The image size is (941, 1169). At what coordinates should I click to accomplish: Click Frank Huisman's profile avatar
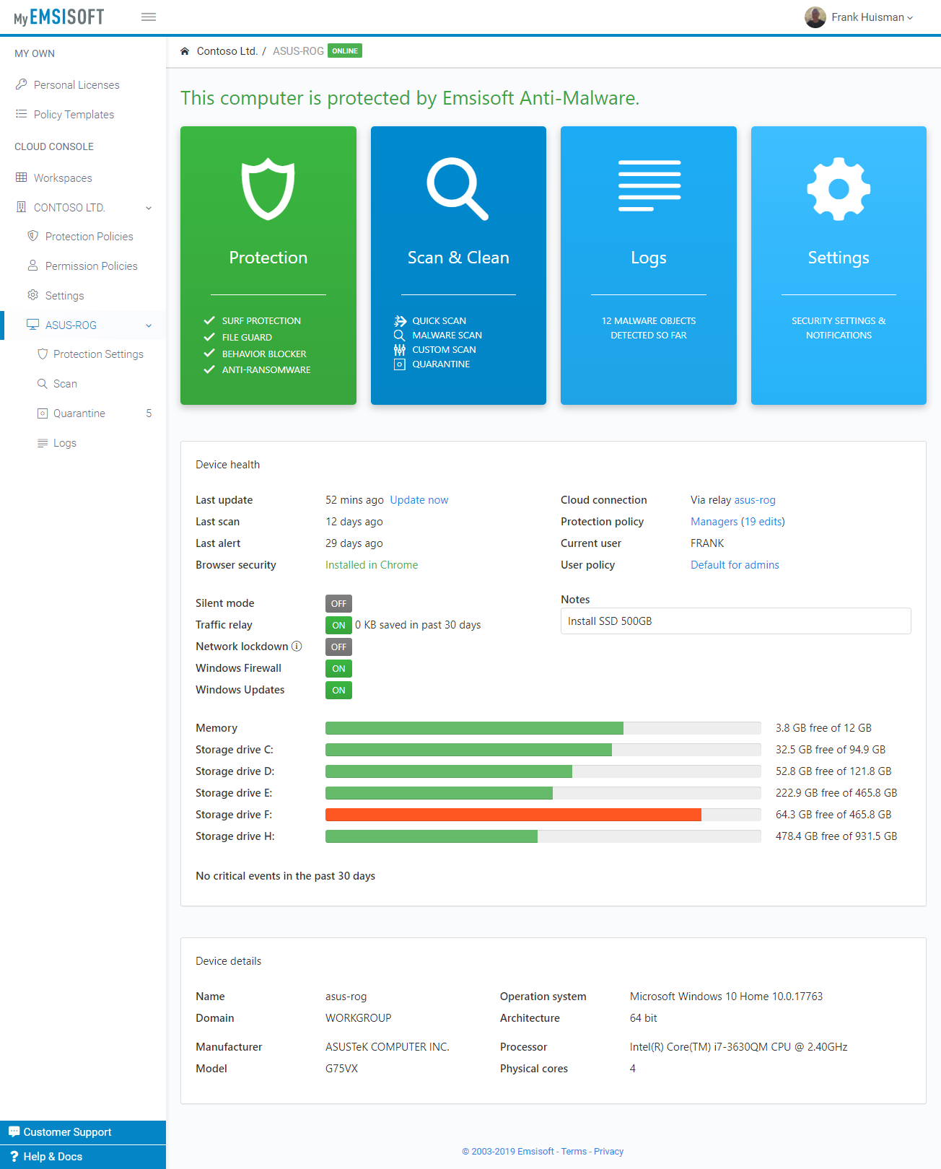tap(815, 17)
